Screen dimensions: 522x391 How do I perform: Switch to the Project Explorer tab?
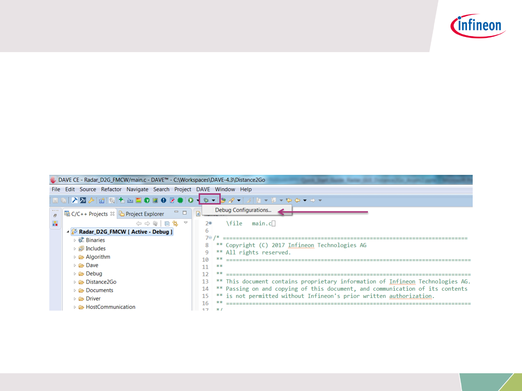click(142, 214)
